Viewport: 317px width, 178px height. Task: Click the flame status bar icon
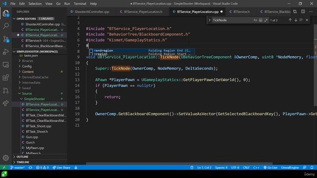[76, 168]
